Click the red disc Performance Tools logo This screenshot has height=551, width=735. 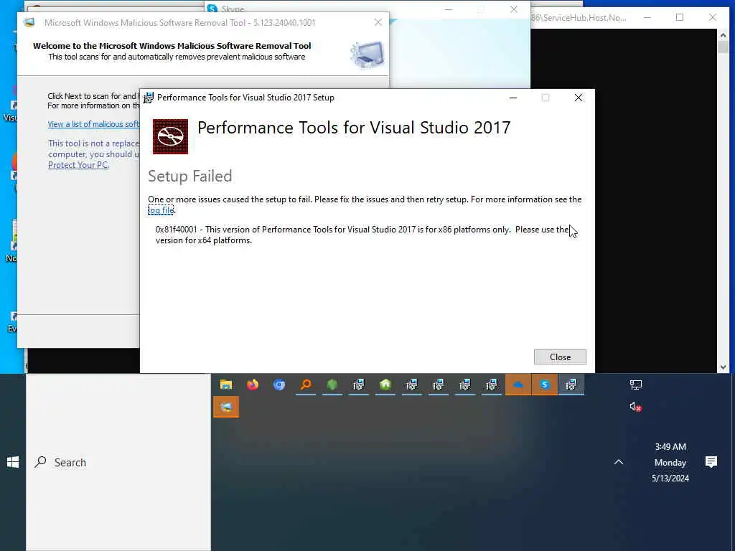[170, 136]
